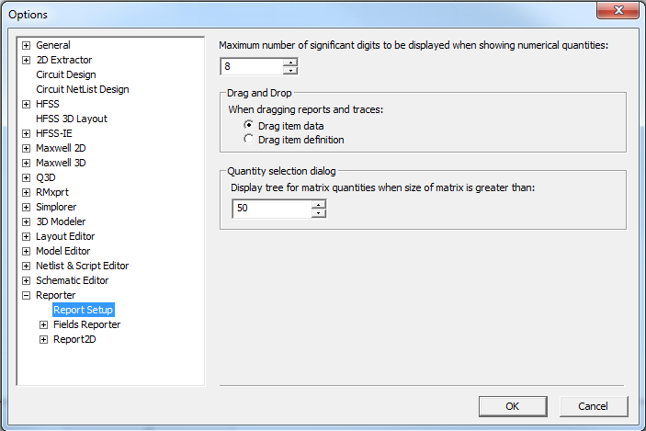
Task: Select Report Setup tree item
Action: [x=83, y=310]
